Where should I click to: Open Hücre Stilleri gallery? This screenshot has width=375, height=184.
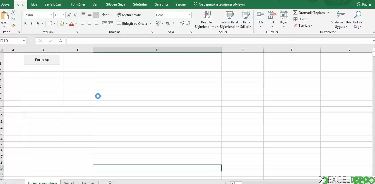point(246,19)
